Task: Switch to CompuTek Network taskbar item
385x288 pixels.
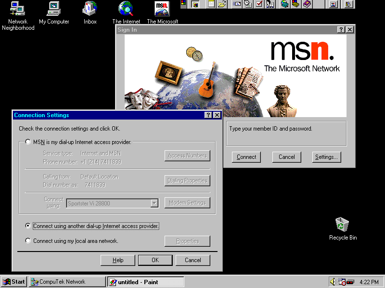Action: 67,282
